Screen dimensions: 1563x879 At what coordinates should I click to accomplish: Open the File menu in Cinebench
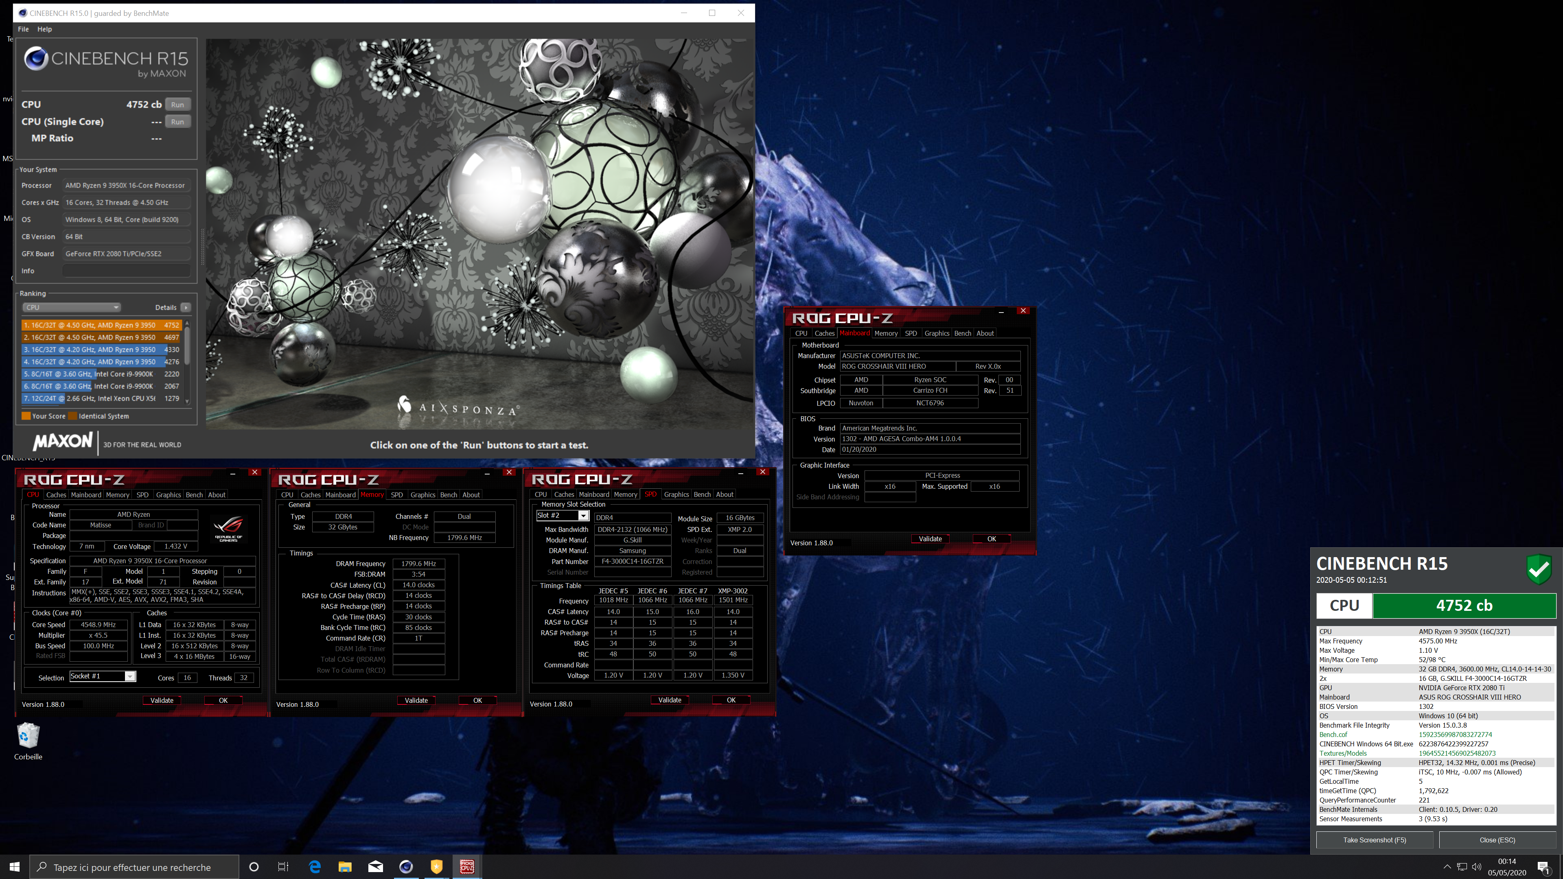(23, 29)
